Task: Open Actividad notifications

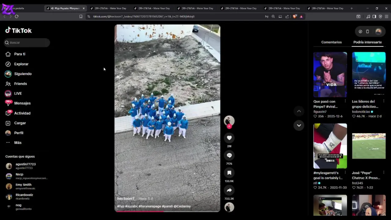Action: [x=18, y=113]
